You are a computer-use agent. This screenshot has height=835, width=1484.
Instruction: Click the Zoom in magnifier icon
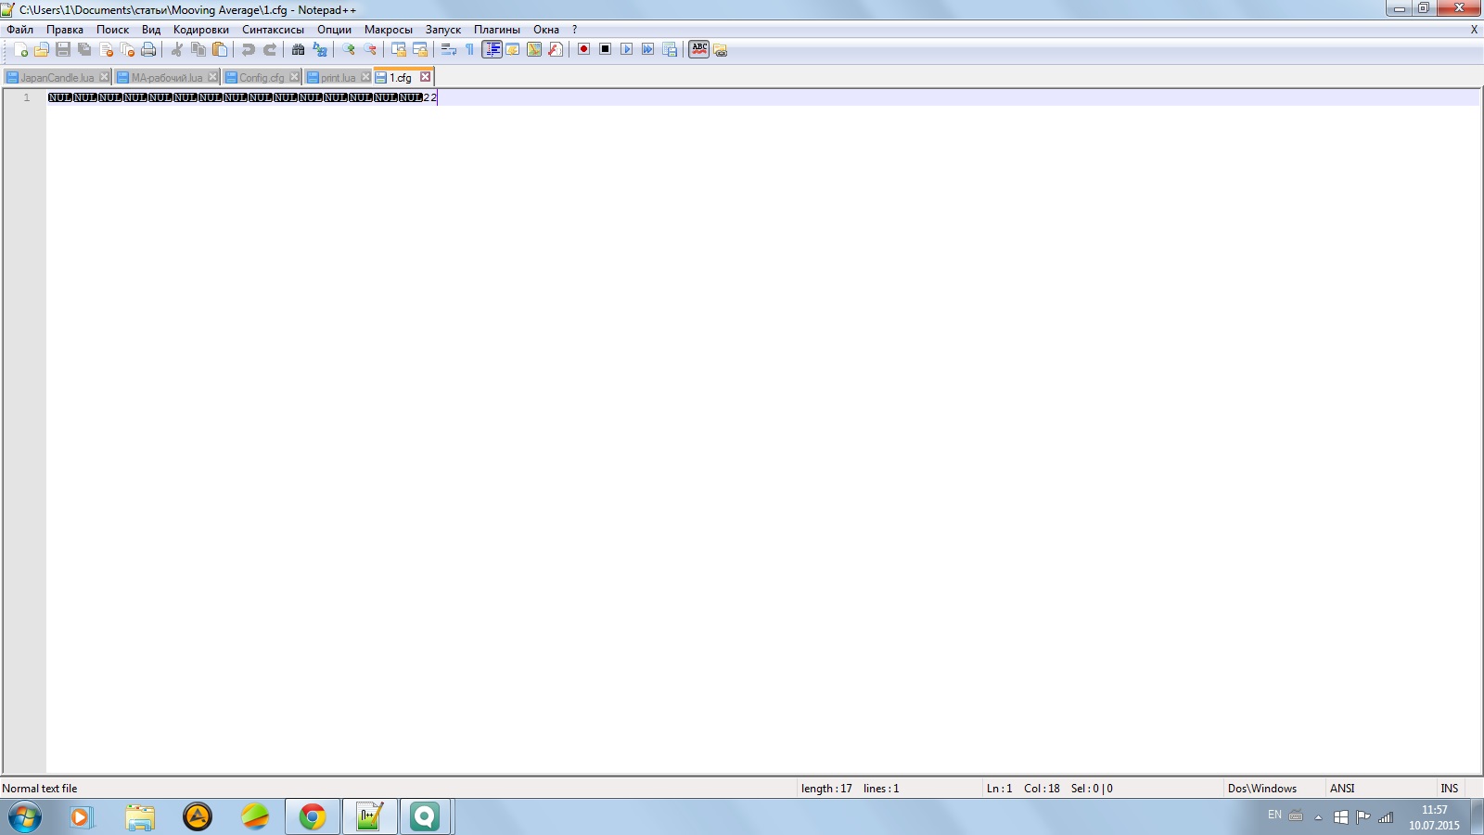pos(349,50)
